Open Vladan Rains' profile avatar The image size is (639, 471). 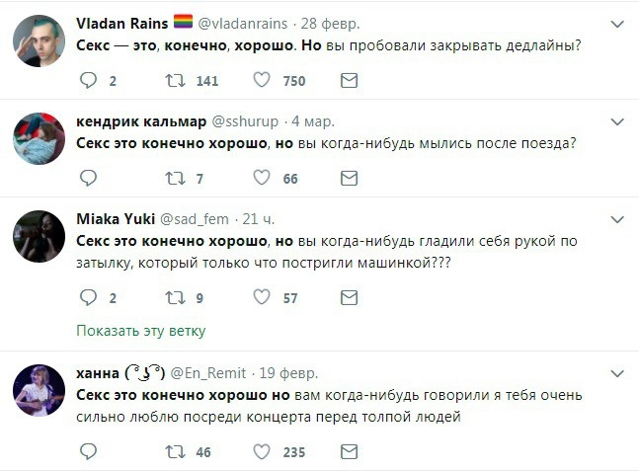coord(40,42)
